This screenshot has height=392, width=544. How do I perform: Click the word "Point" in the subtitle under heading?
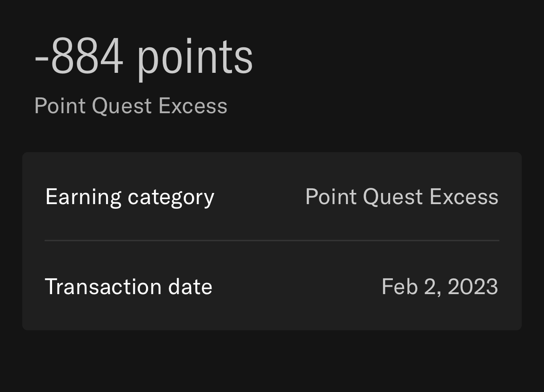60,106
